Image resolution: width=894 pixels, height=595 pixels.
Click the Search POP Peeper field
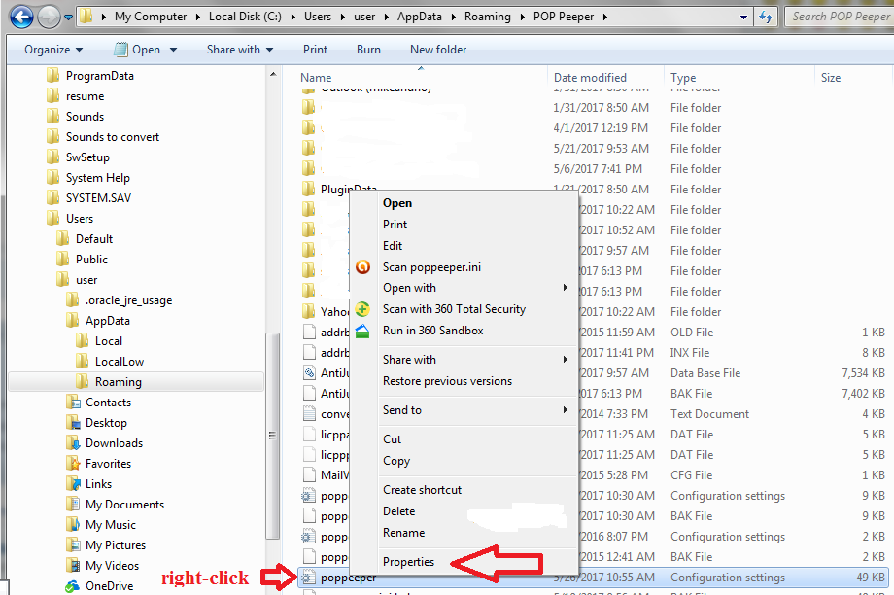click(840, 17)
